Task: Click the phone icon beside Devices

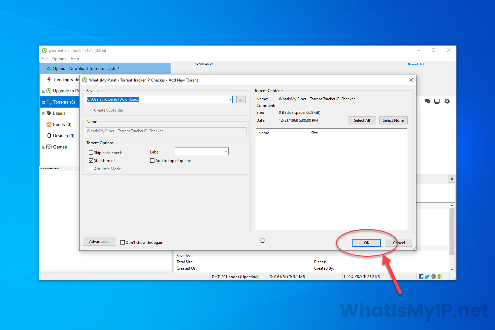Action: (49, 136)
